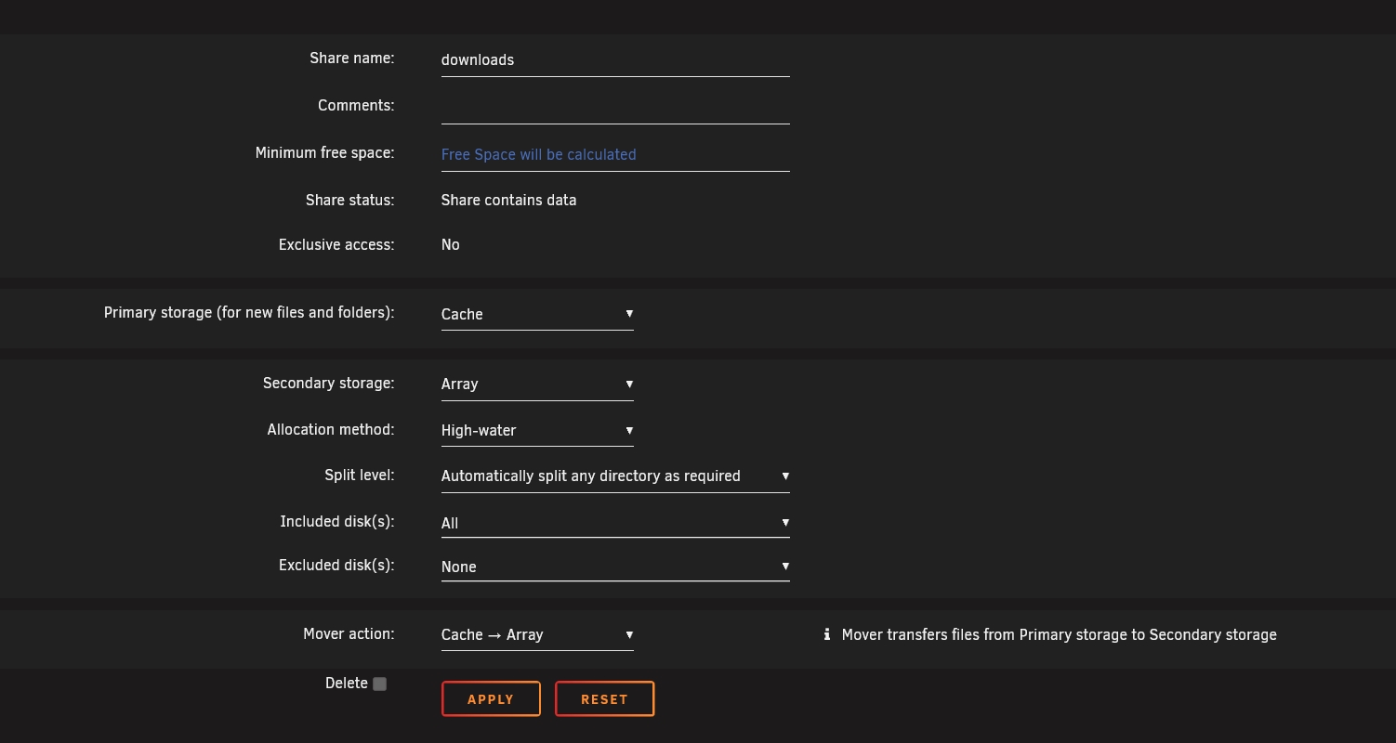Viewport: 1396px width, 743px height.
Task: Open the Included disk(s) 'All' dropdown
Action: coord(614,523)
